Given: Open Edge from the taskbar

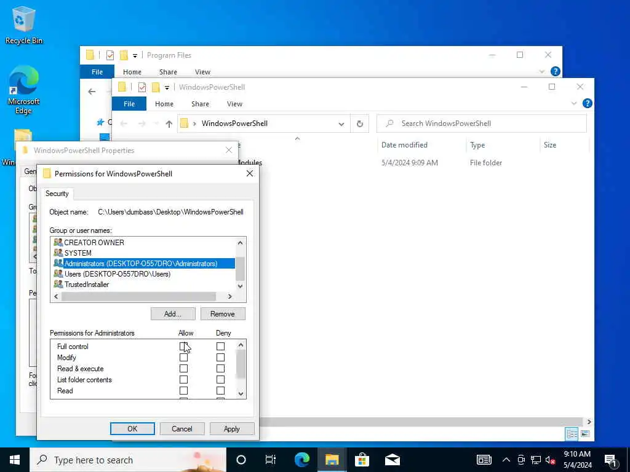Looking at the screenshot, I should click(301, 460).
